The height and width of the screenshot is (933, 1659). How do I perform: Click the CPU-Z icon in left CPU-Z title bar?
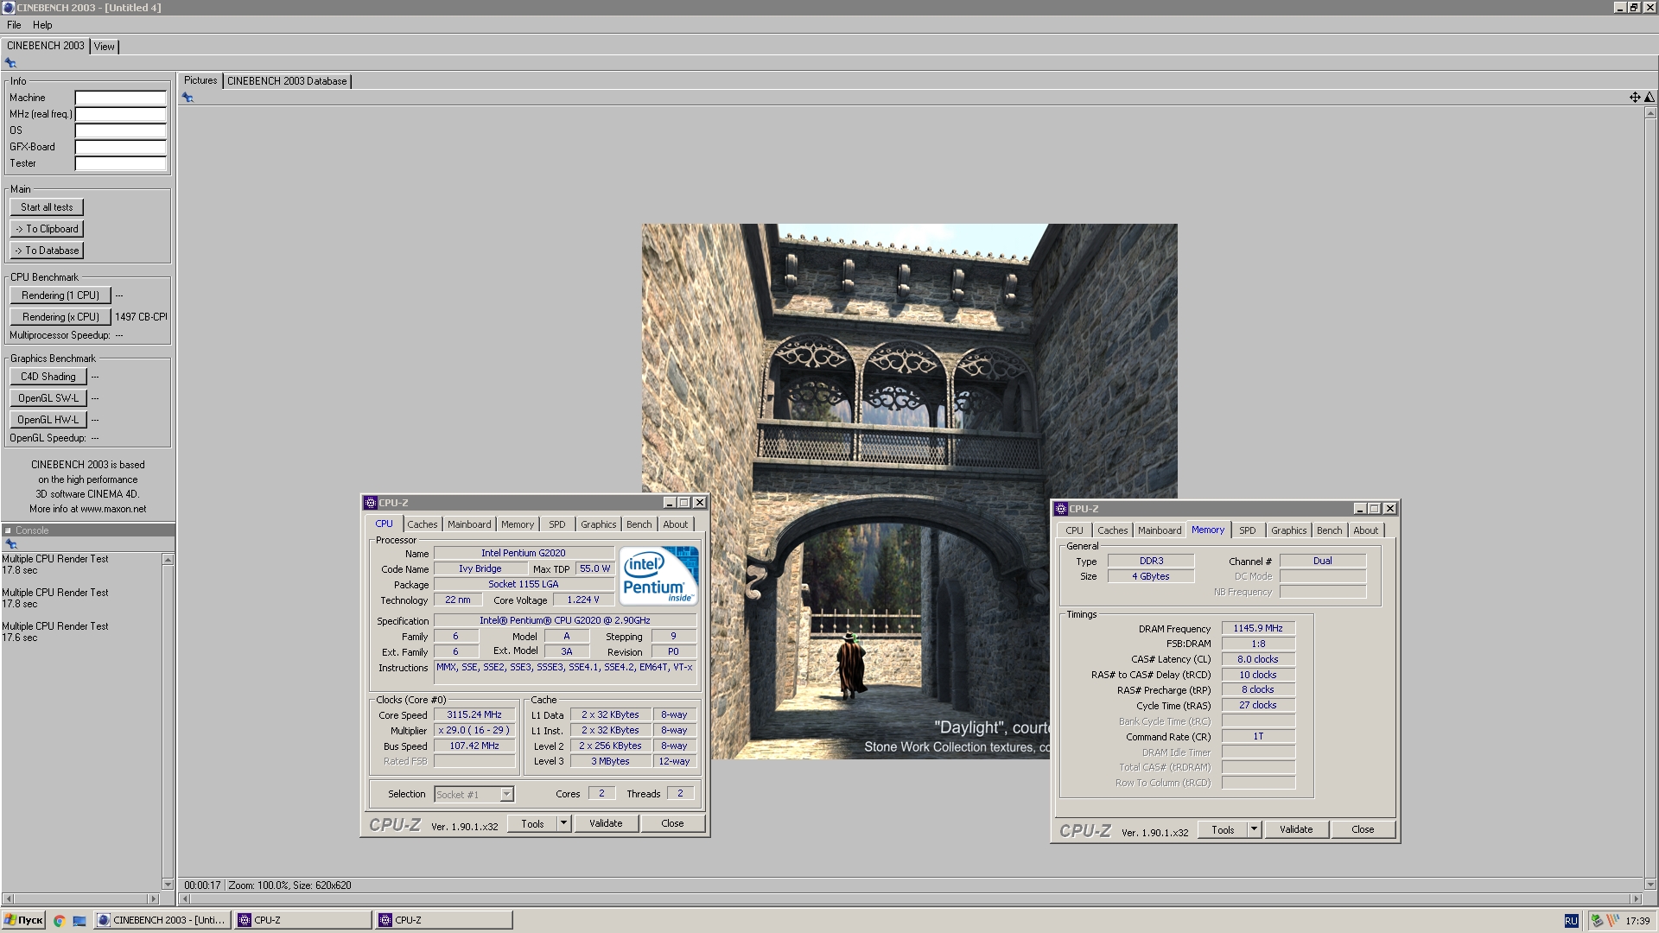(371, 503)
